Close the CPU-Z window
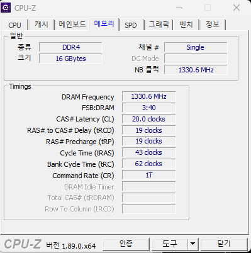This screenshot has width=251, height=253. (237, 8)
